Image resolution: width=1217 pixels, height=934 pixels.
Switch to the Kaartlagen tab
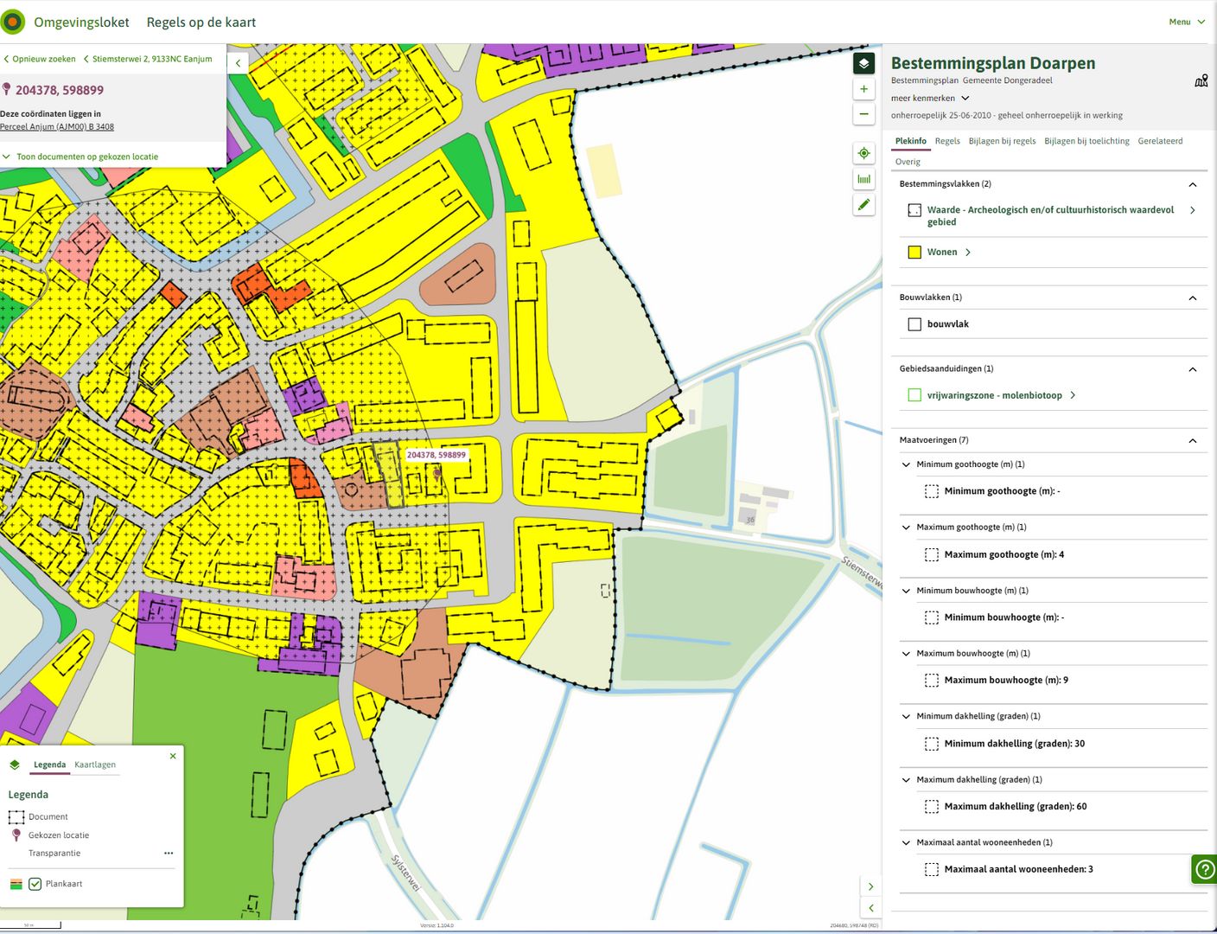95,764
